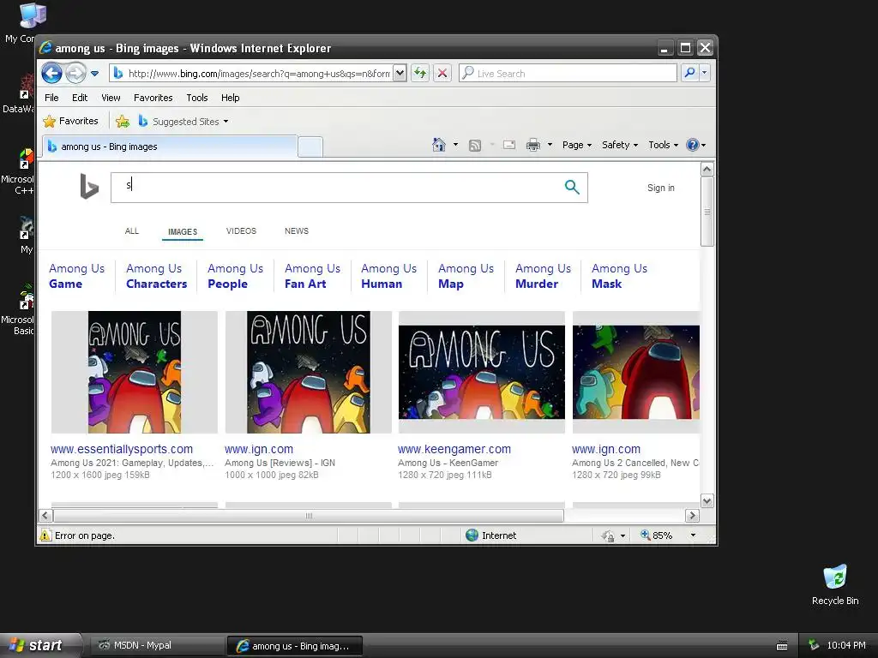Switch to the VIDEOS results tab
Viewport: 878px width, 658px height.
click(x=241, y=231)
